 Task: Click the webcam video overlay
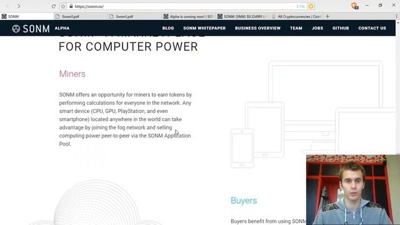click(353, 190)
